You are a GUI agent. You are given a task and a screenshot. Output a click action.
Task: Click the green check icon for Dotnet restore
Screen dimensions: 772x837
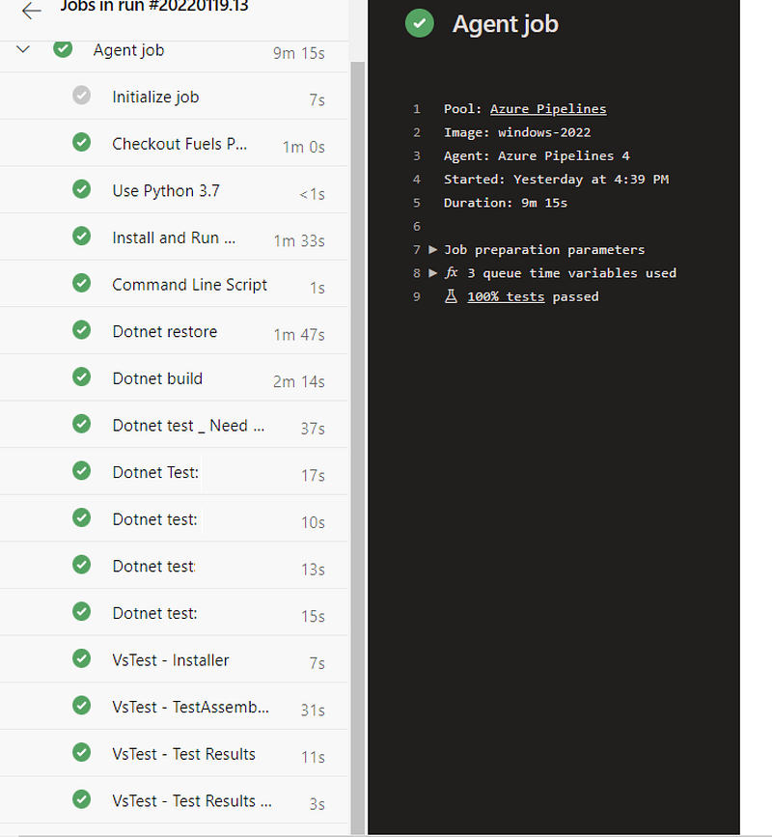point(82,331)
